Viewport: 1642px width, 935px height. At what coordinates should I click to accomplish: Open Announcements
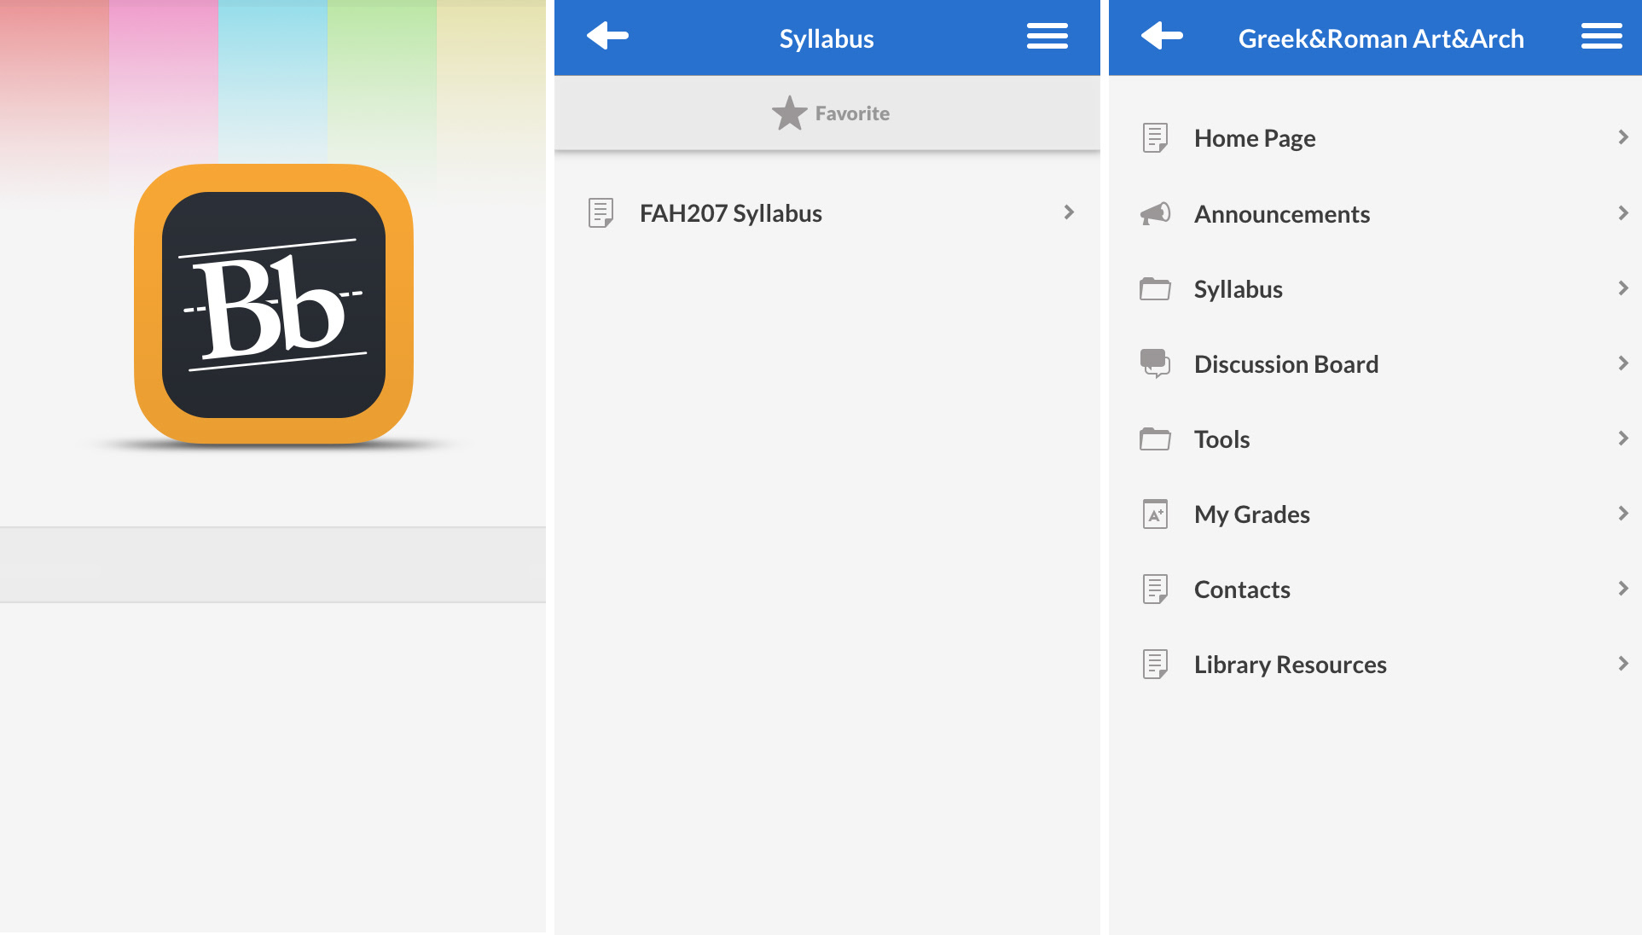tap(1375, 213)
